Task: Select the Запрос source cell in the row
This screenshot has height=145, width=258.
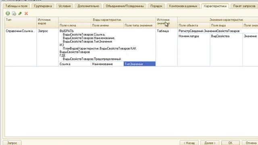Action: 48,48
